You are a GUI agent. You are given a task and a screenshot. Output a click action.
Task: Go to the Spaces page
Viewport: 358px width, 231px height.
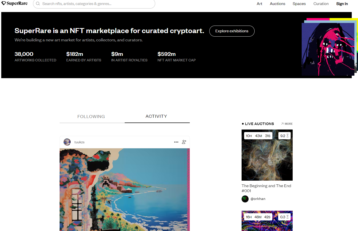(299, 4)
